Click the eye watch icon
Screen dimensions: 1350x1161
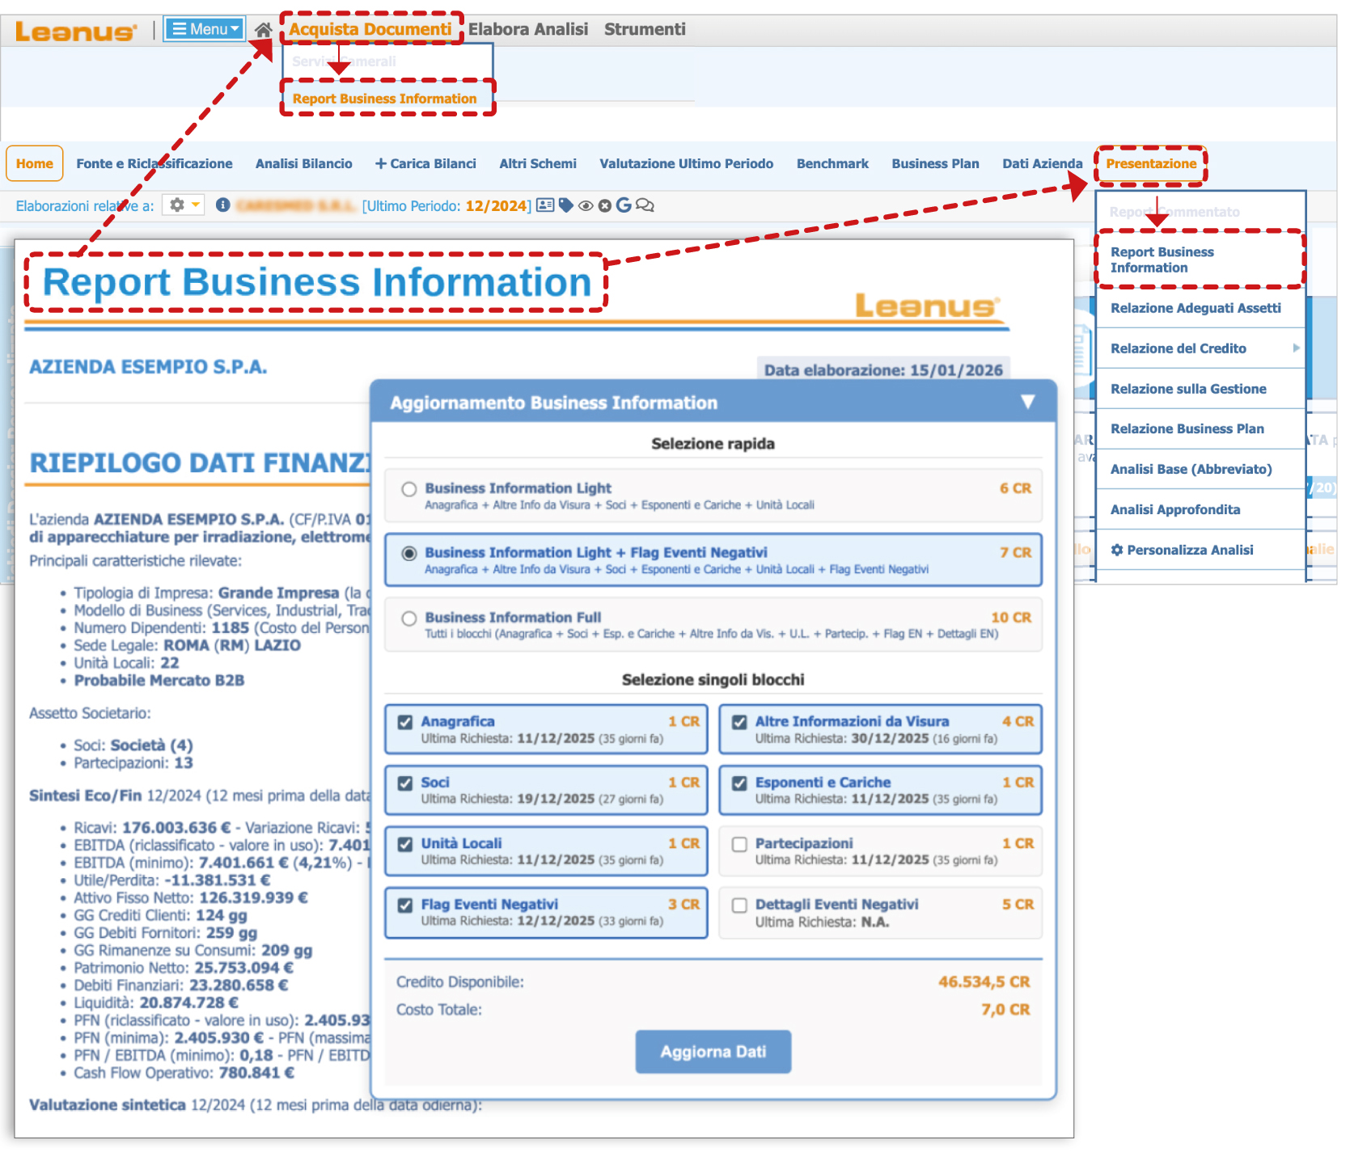[586, 206]
